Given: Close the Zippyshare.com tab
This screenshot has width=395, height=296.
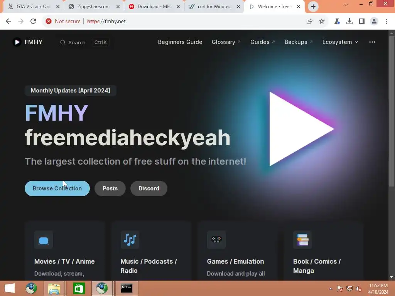Looking at the screenshot, I should coord(118,7).
